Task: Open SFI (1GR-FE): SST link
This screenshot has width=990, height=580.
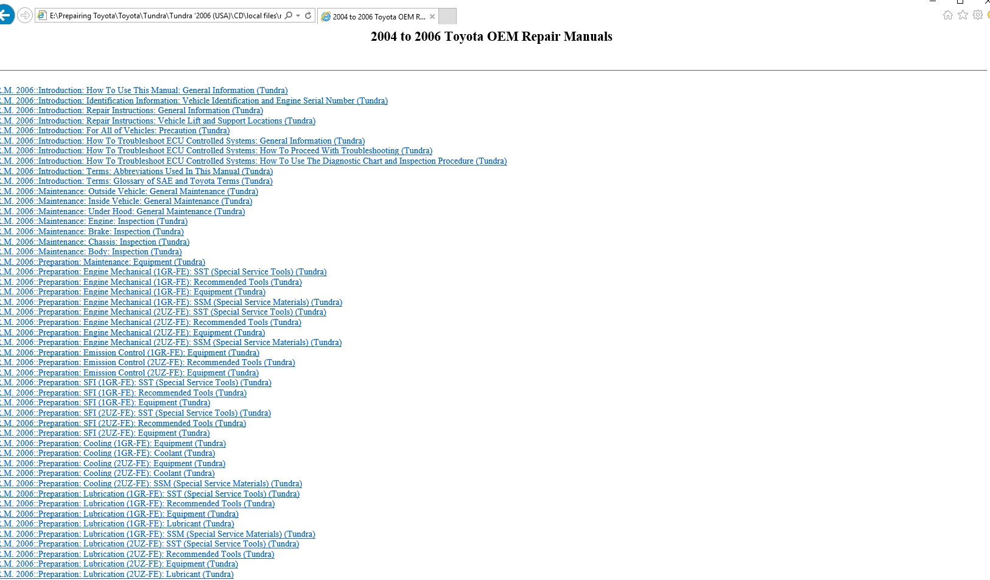Action: coord(136,383)
